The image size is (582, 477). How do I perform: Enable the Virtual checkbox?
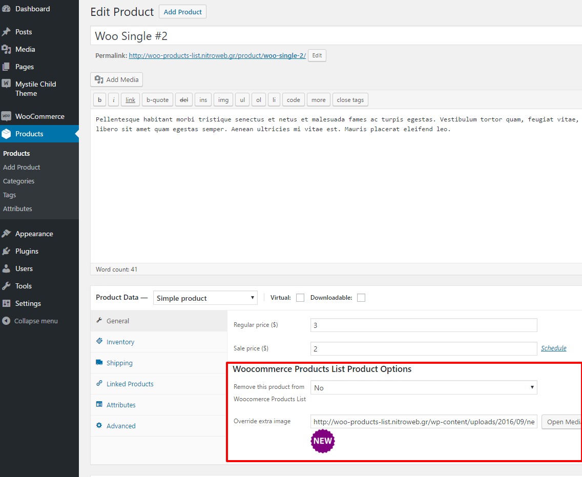click(x=300, y=298)
